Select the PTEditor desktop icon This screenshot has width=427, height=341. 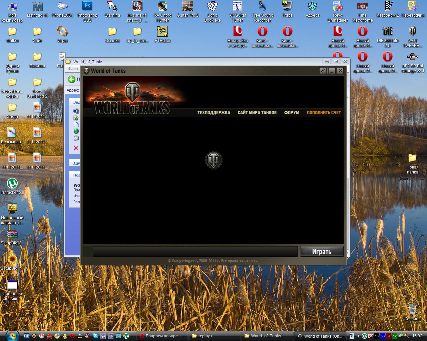[x=162, y=35]
